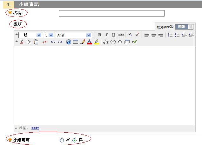Open the square root math editor
The width and height of the screenshot is (202, 145).
(106, 42)
